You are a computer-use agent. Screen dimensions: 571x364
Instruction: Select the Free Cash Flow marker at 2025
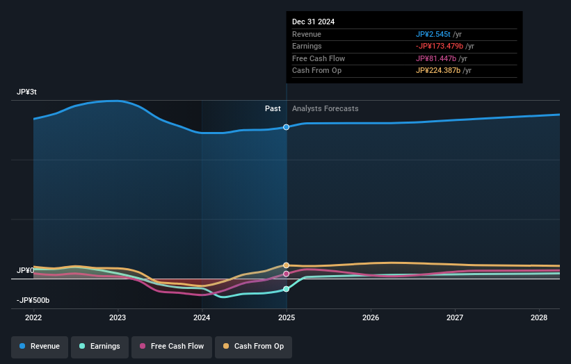[x=287, y=274]
